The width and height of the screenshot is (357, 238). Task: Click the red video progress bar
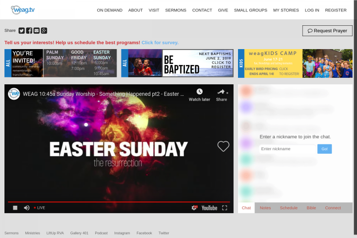click(x=119, y=202)
